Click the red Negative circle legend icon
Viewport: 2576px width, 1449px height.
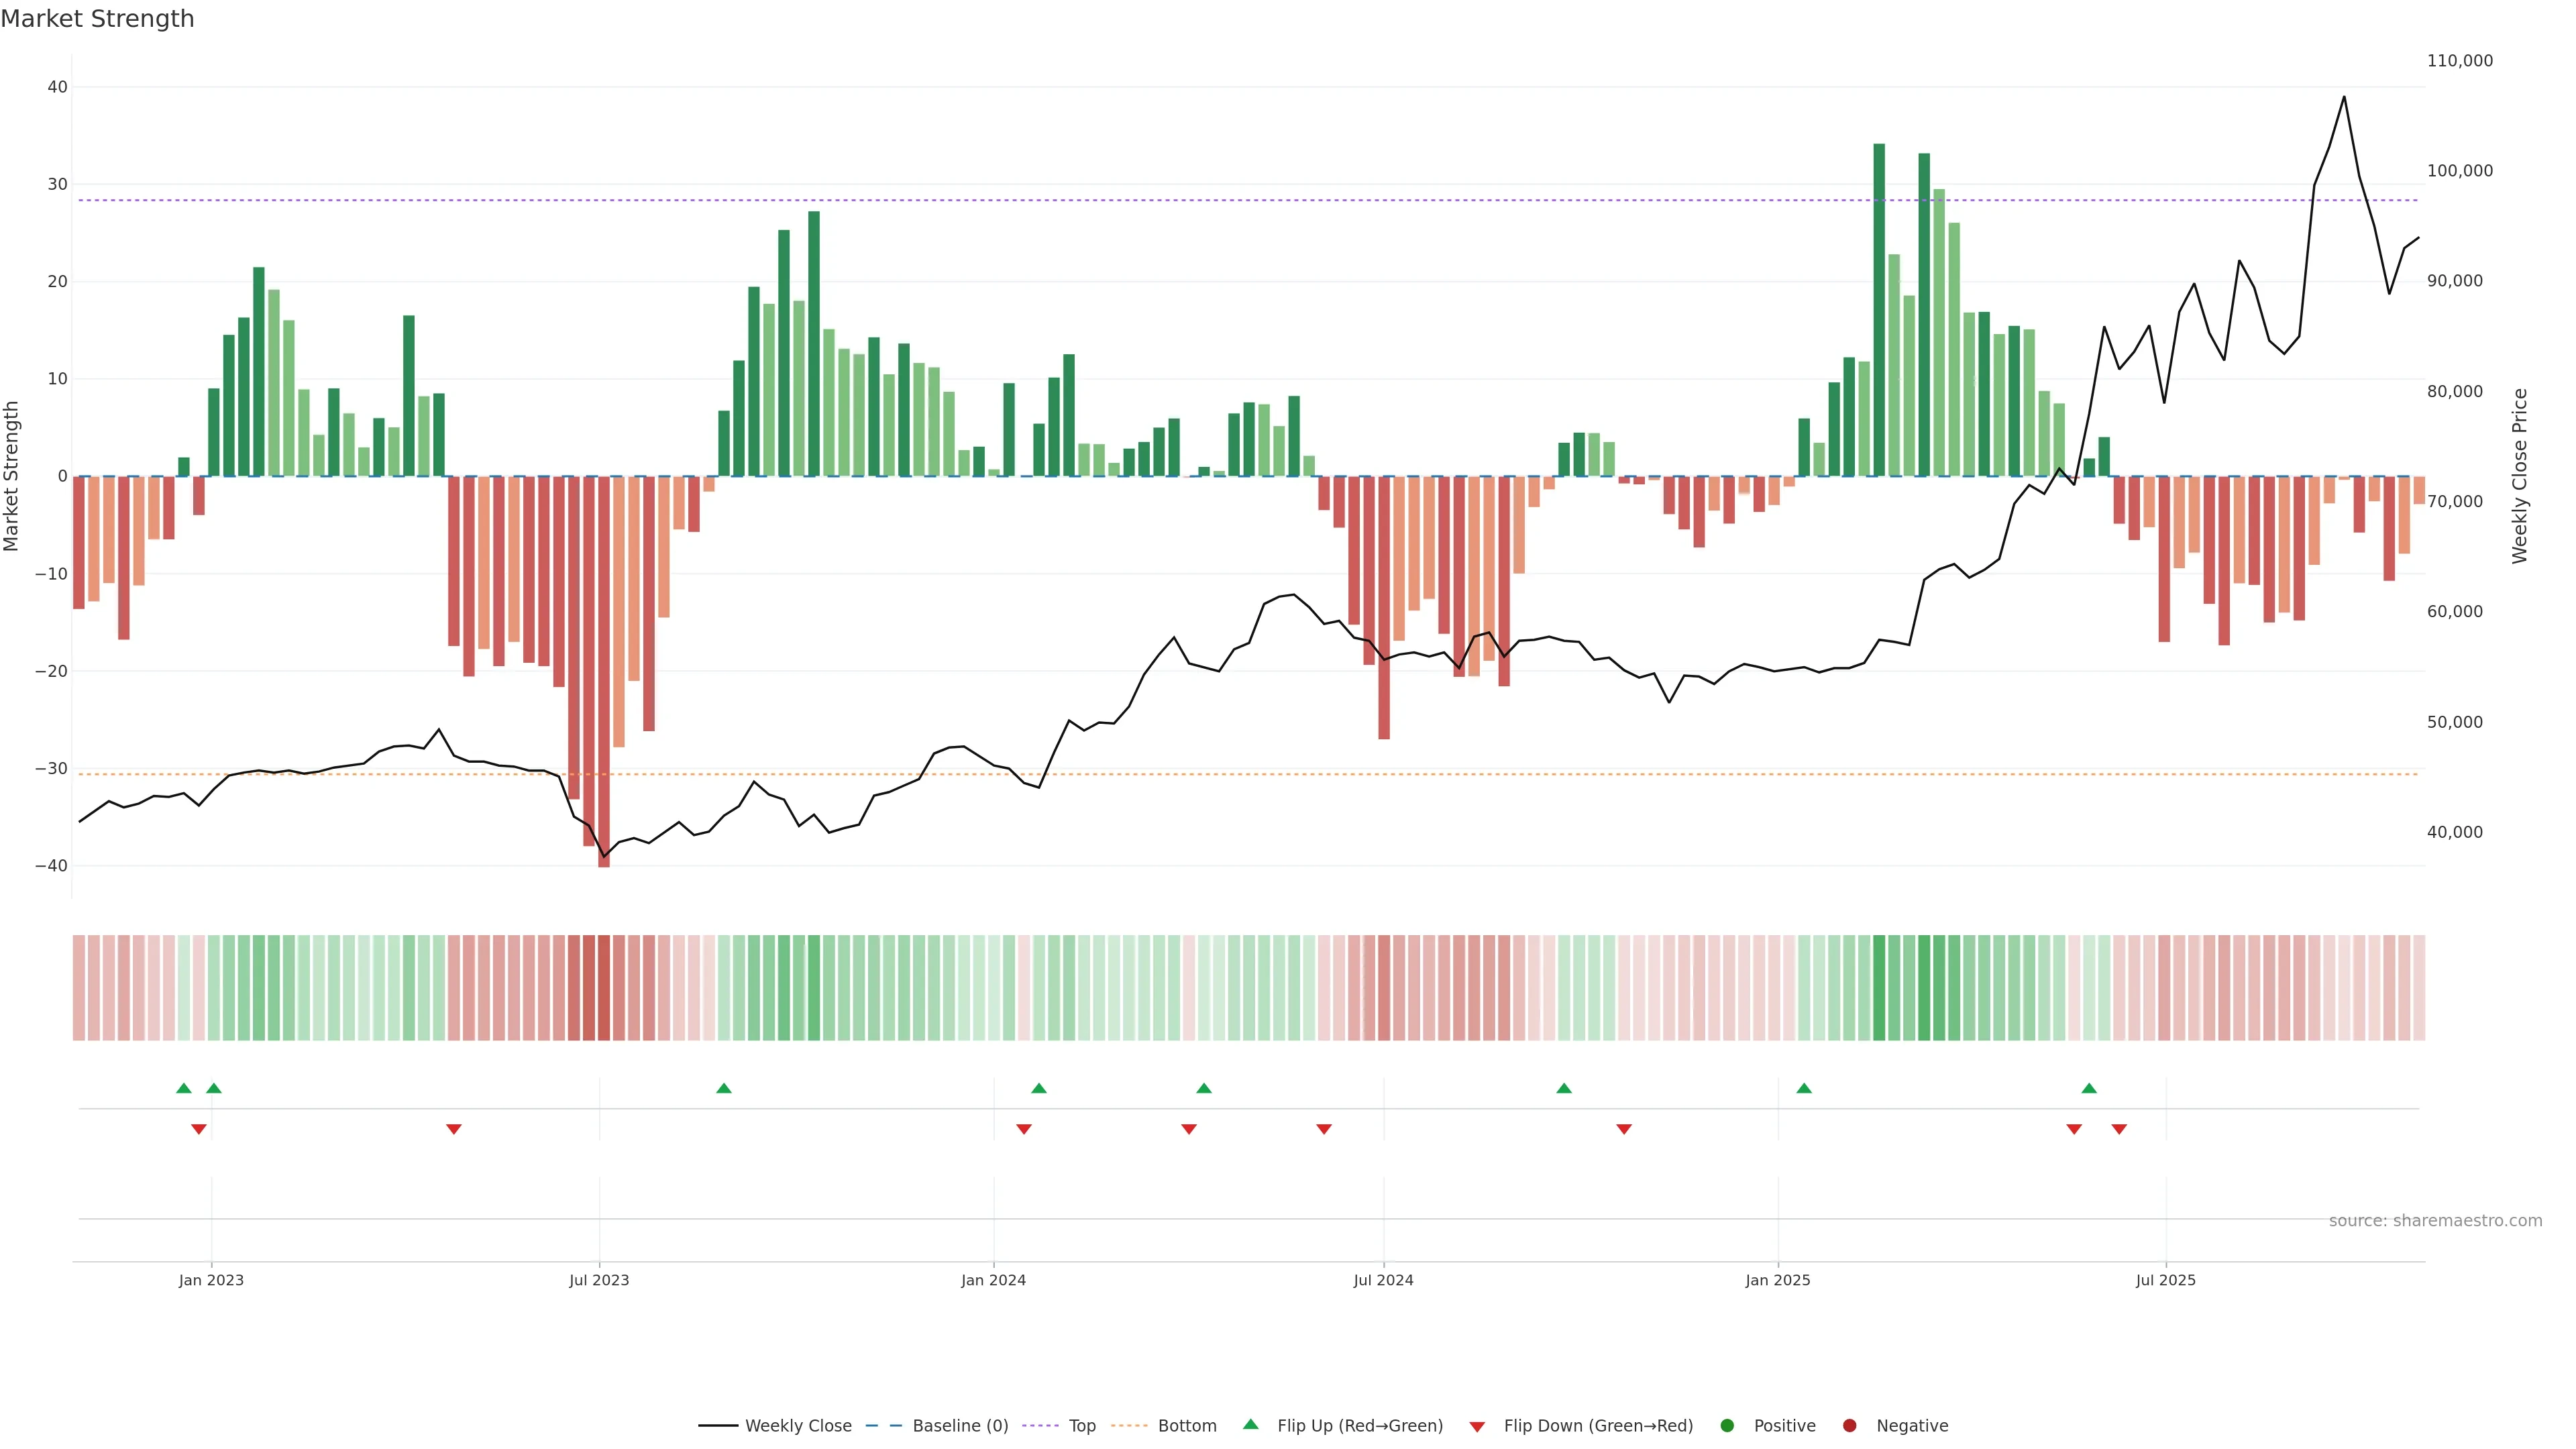pyautogui.click(x=1849, y=1426)
